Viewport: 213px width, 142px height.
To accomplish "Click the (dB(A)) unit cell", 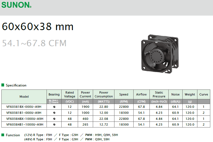I will tap(175, 102).
